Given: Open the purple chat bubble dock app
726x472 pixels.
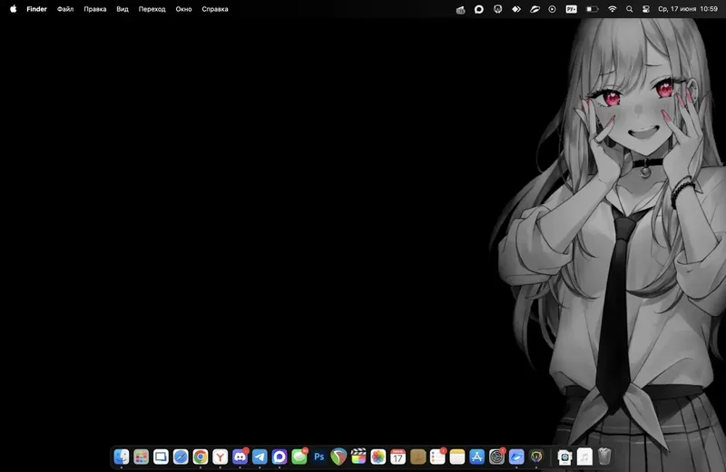Looking at the screenshot, I should (x=280, y=457).
